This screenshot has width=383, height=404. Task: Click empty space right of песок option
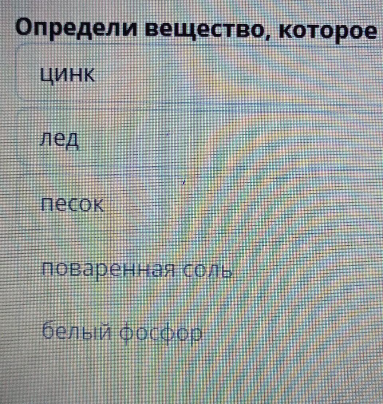click(242, 204)
